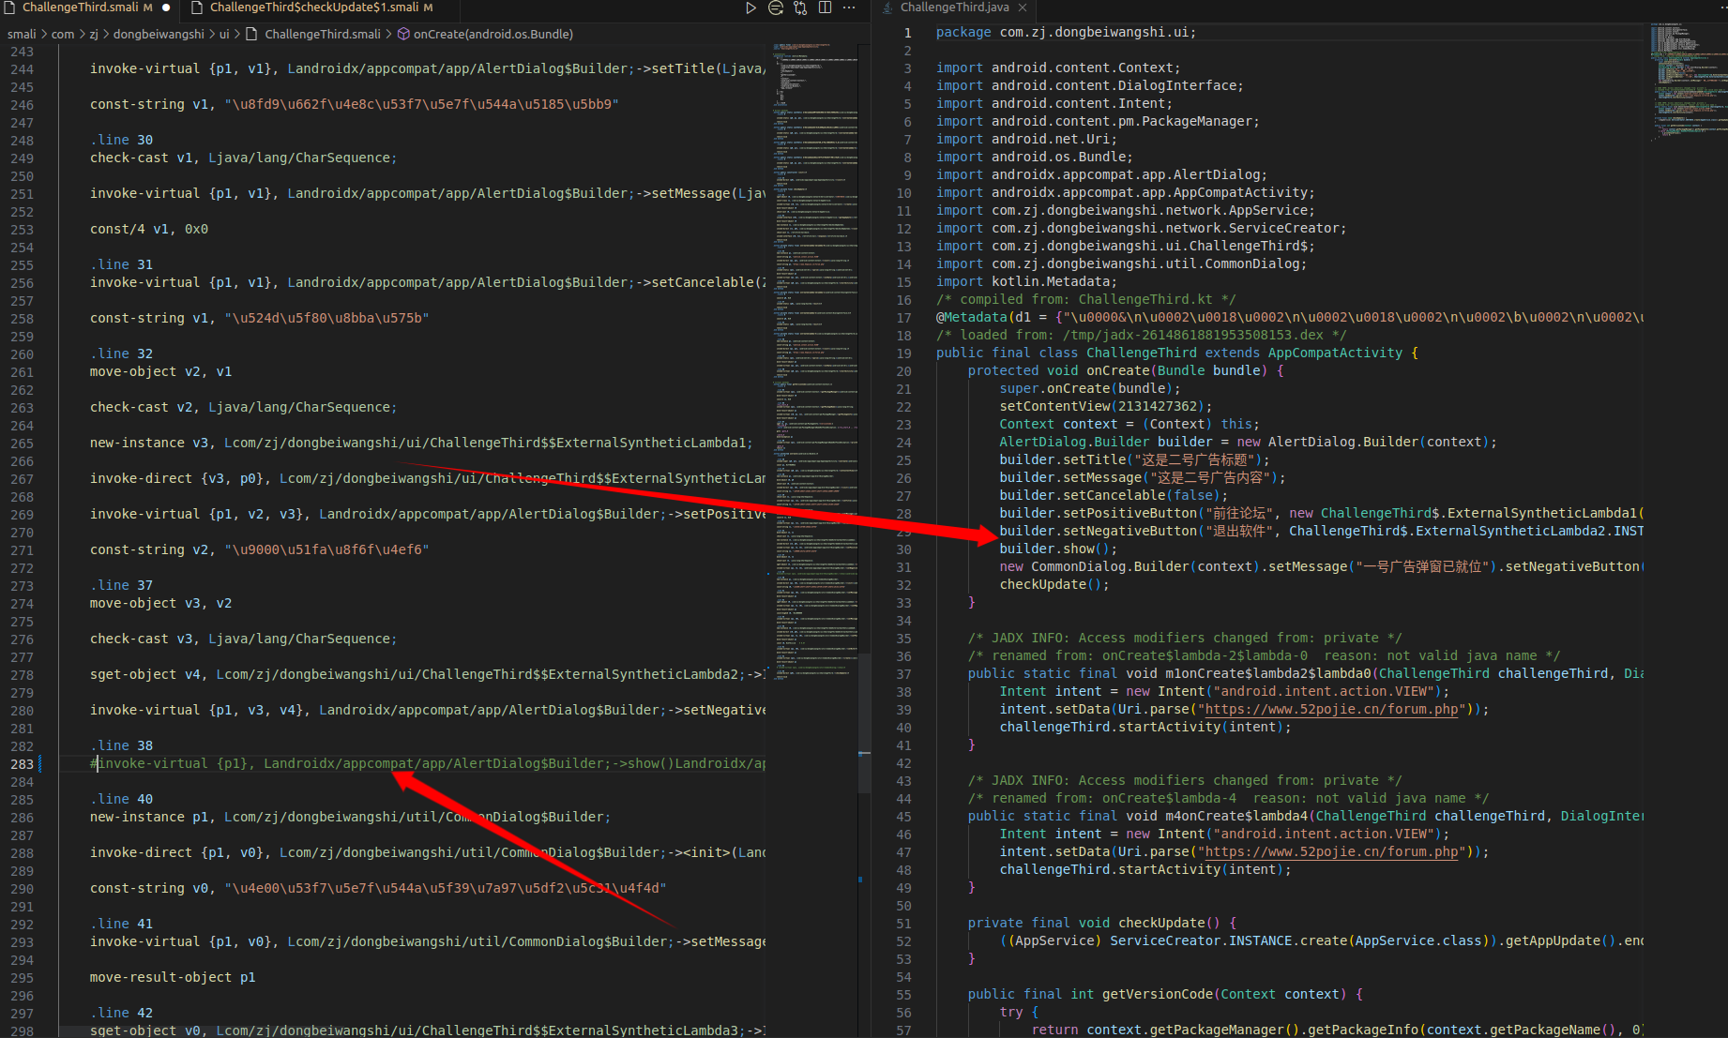Open ChallengeThird.smali breadcrumb file list
The width and height of the screenshot is (1728, 1038).
coord(323,34)
